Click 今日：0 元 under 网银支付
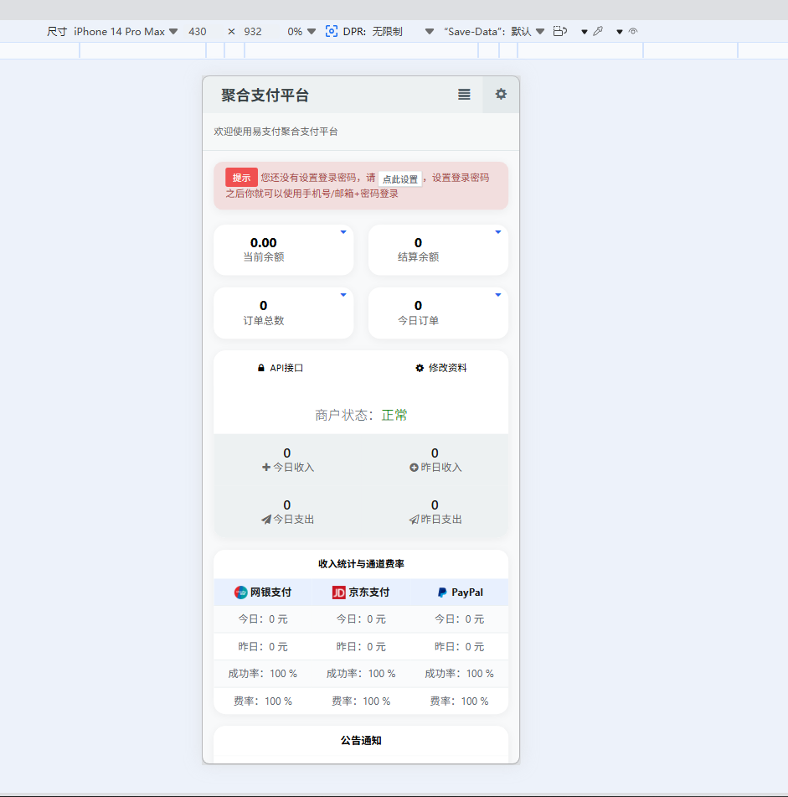The height and width of the screenshot is (797, 788). point(263,619)
